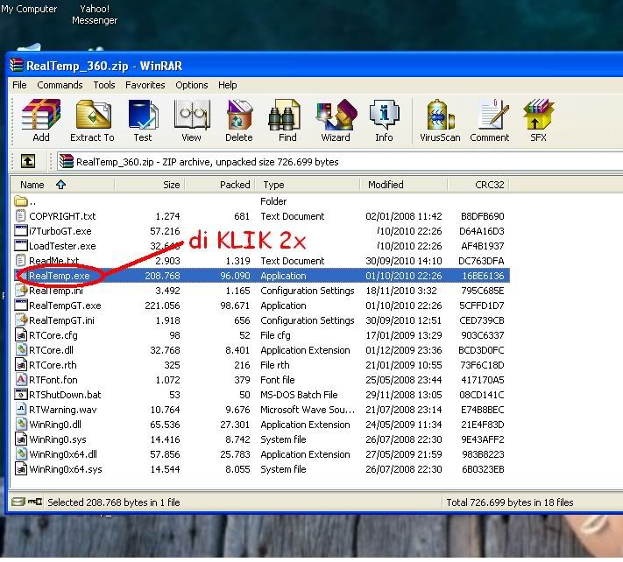Open the Commands menu

60,85
